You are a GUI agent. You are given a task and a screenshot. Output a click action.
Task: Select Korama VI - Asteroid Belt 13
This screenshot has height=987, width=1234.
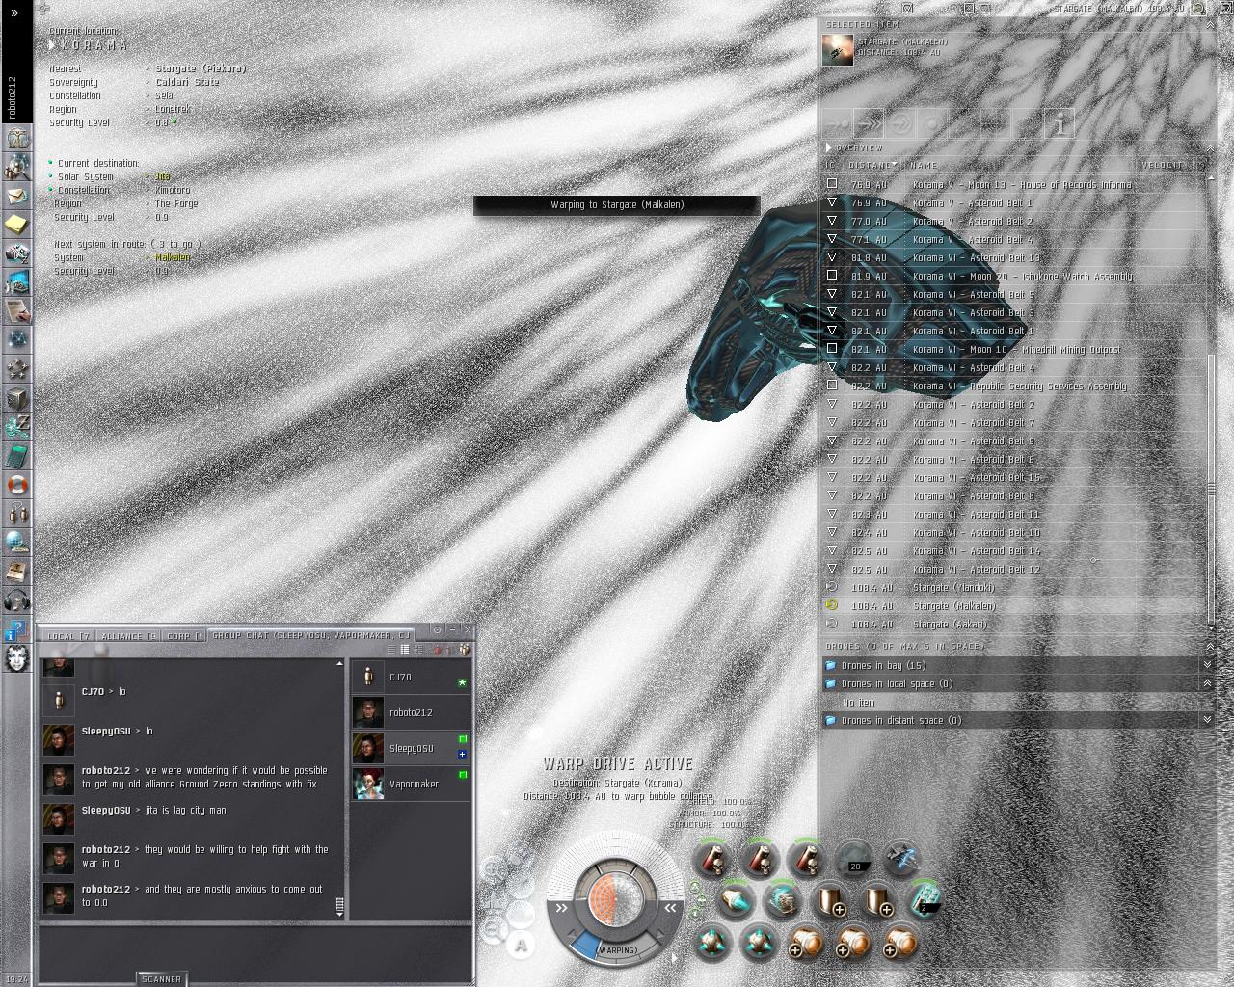pyautogui.click(x=1013, y=257)
